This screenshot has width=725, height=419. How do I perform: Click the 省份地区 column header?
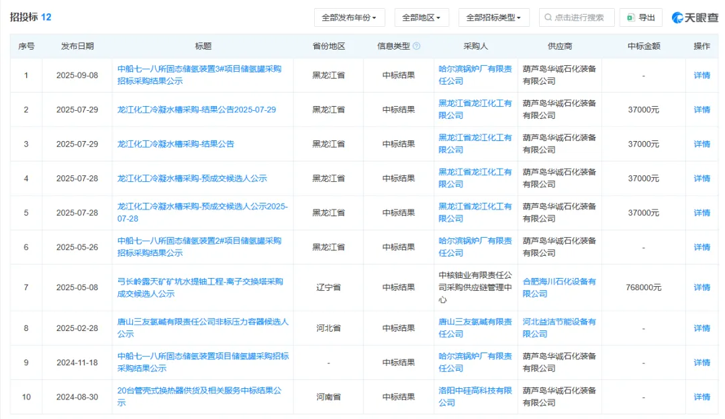click(x=329, y=46)
